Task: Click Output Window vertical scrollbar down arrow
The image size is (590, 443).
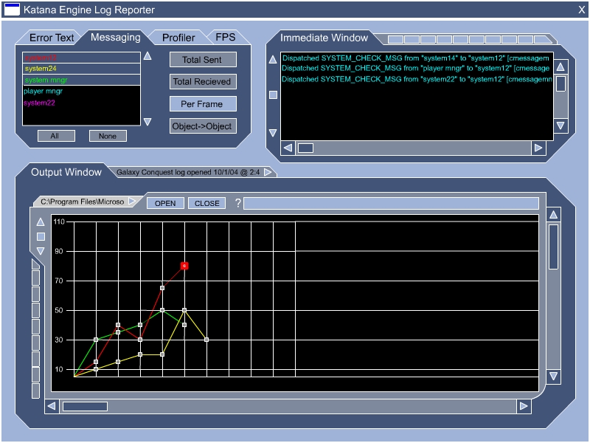Action: click(x=553, y=376)
